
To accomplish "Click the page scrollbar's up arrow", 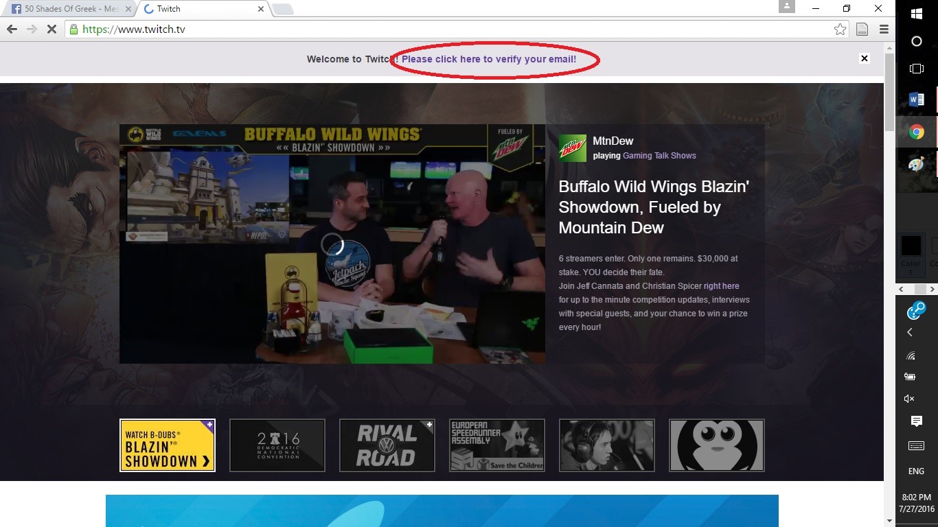I will 889,47.
